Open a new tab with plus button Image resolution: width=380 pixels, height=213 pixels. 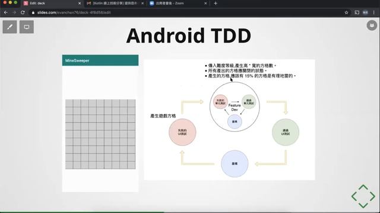(216, 4)
